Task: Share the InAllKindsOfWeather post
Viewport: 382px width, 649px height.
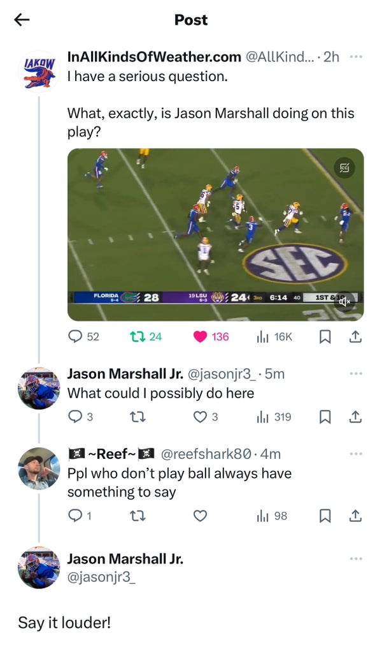Action: 356,336
